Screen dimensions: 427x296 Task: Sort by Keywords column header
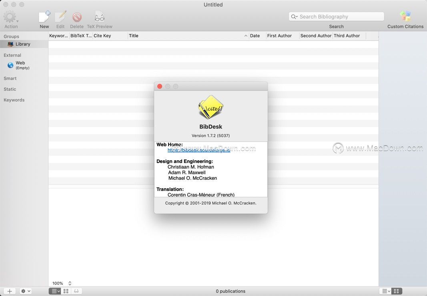tap(58, 36)
